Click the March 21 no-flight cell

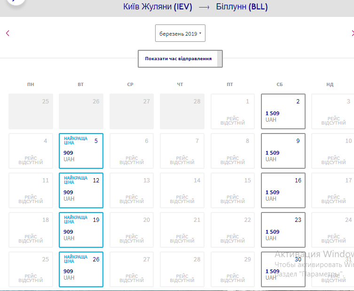(x=182, y=230)
